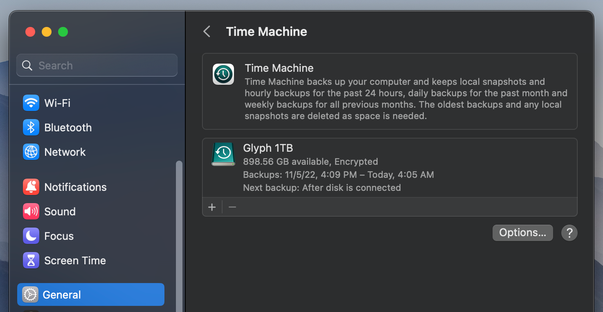Select the Glyph 1TB disk name
The width and height of the screenshot is (603, 312).
click(x=268, y=148)
